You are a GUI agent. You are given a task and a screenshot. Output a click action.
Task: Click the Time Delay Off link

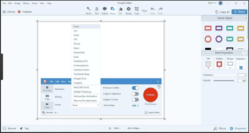click(x=135, y=106)
